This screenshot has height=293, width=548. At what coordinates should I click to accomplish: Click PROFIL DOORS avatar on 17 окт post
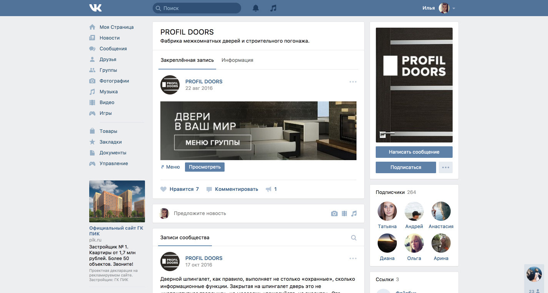[170, 262]
